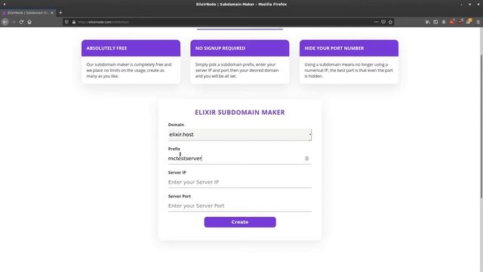
Task: Click the small icon inside Prefix field
Action: coord(307,158)
